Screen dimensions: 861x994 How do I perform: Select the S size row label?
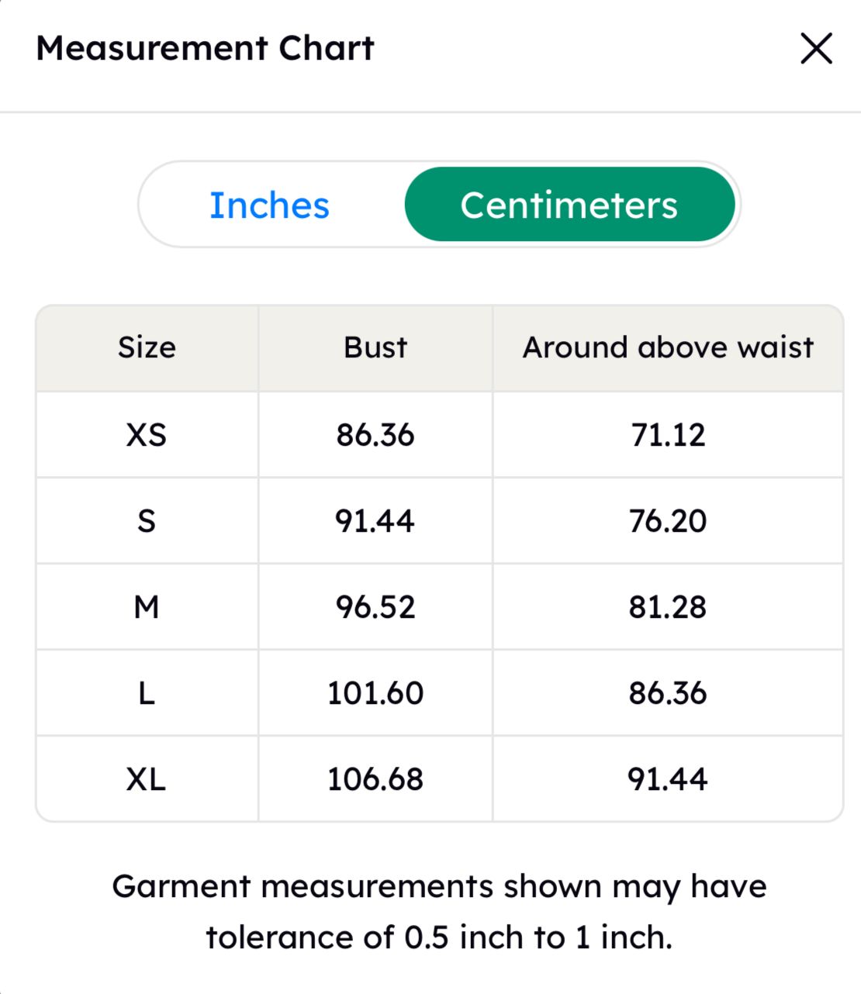(147, 521)
